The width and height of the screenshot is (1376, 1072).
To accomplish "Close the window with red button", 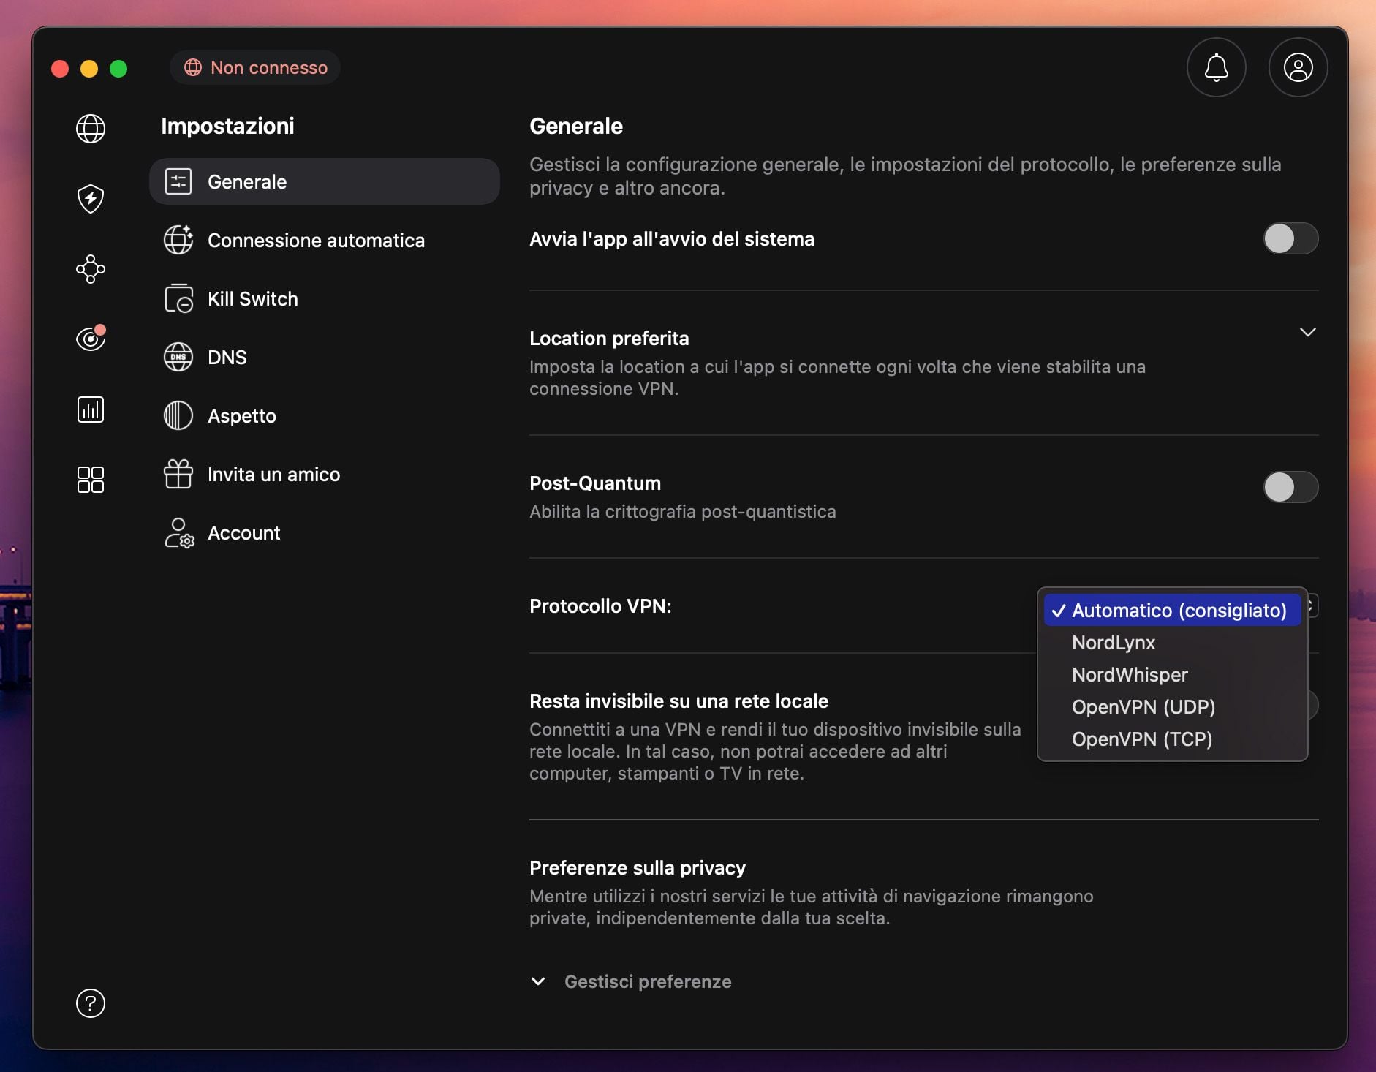I will tap(60, 68).
